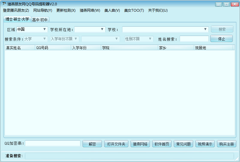The height and width of the screenshot is (162, 240).
Task: Click the 软件首页 button
Action: (x=162, y=144)
